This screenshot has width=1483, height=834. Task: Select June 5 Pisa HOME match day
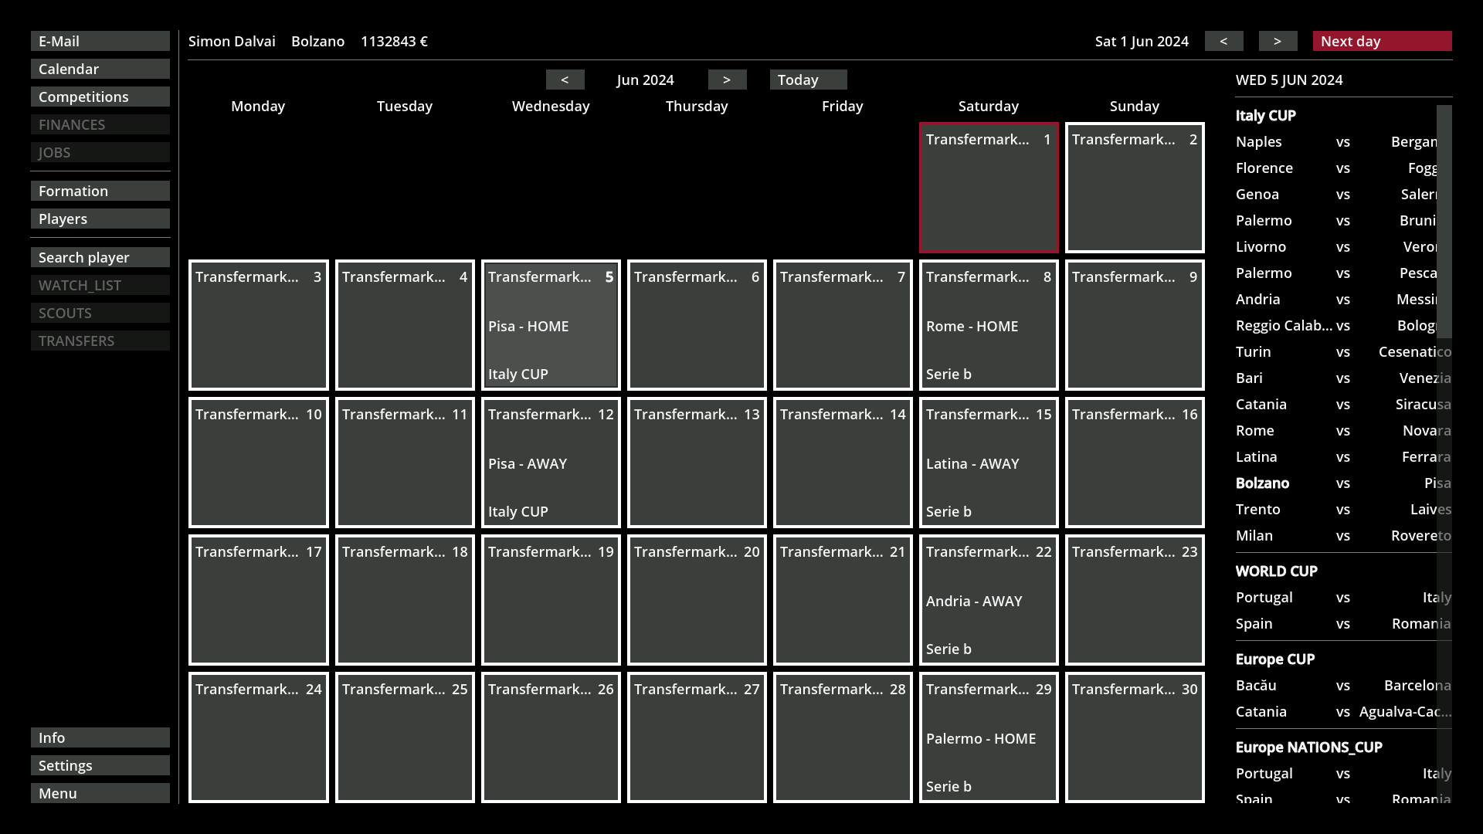click(551, 325)
